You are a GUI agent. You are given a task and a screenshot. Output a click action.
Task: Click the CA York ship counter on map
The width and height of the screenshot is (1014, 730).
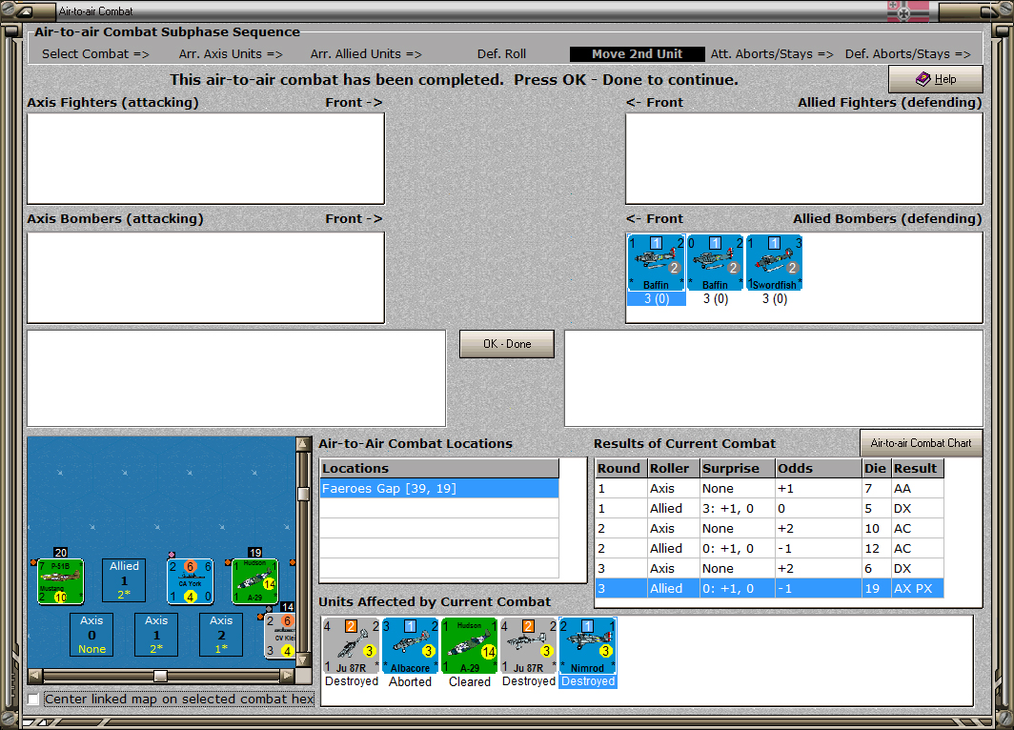point(191,581)
